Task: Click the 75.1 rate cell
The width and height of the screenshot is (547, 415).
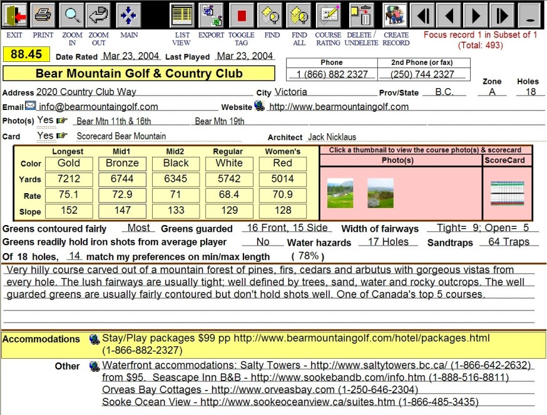Action: pos(69,195)
